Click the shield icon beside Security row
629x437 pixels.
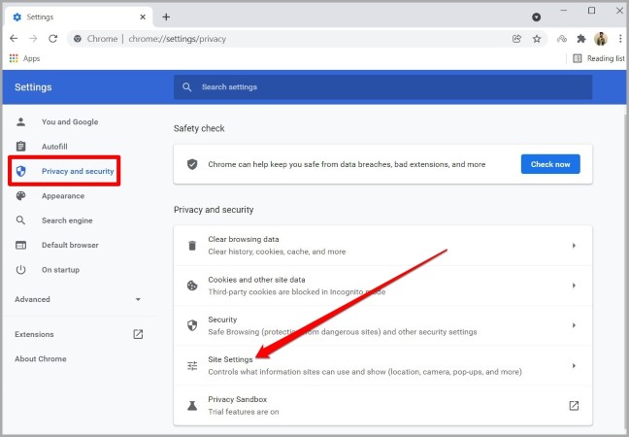click(x=192, y=325)
